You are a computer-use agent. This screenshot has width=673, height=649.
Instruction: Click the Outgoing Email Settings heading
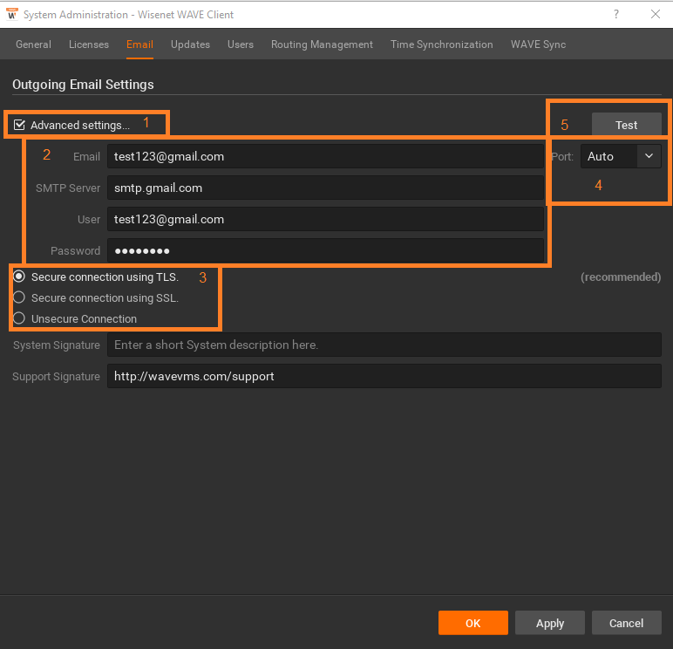click(x=83, y=85)
